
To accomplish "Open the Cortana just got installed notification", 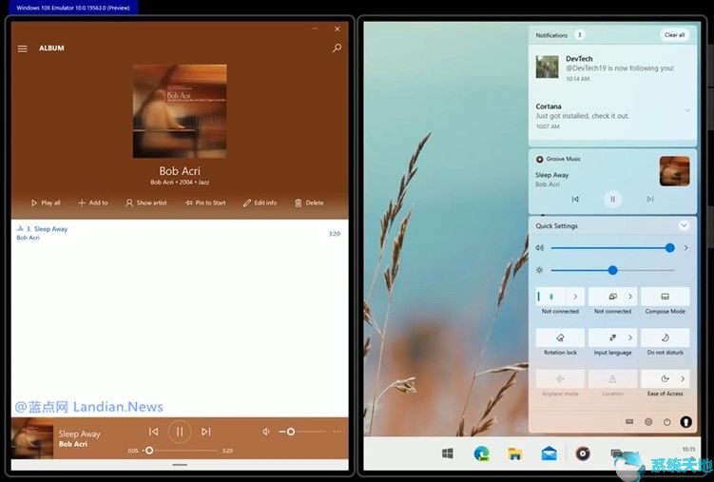I will point(612,116).
